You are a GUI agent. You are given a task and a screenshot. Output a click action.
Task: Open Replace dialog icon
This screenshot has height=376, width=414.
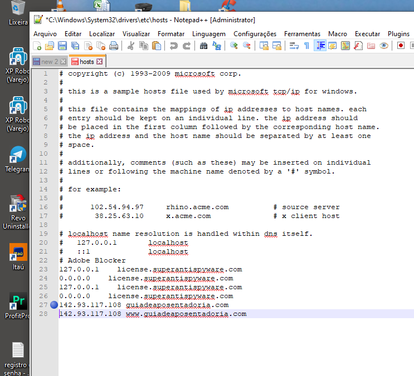[217, 46]
